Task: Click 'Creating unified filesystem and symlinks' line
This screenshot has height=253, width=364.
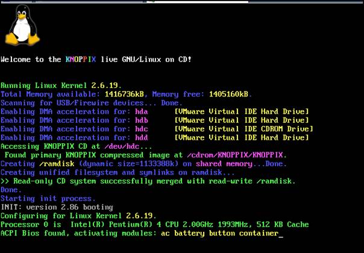Action: click(118, 172)
